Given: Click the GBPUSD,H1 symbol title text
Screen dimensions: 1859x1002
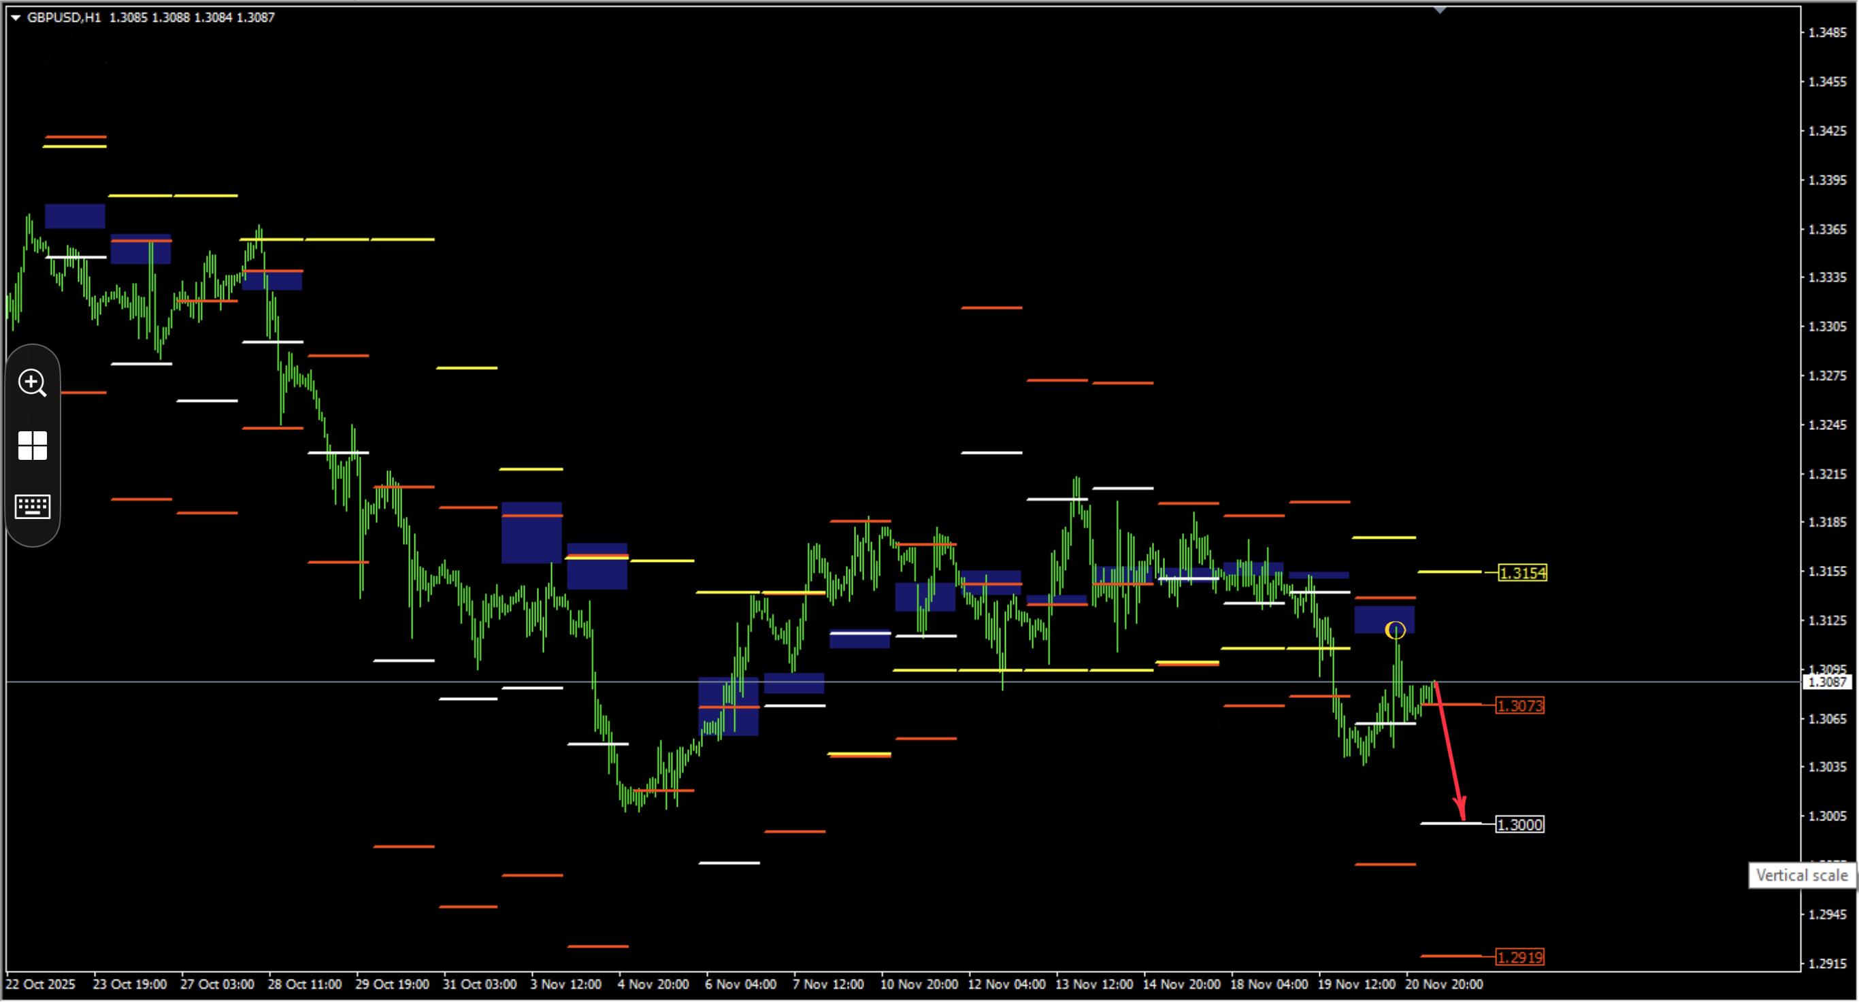Looking at the screenshot, I should pyautogui.click(x=63, y=17).
